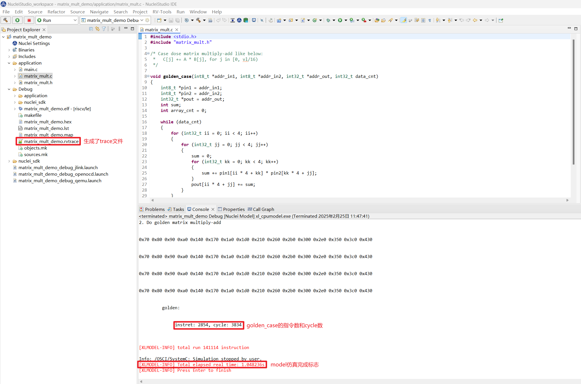Image resolution: width=581 pixels, height=384 pixels.
Task: Click the Tasks tab
Action: tap(176, 209)
